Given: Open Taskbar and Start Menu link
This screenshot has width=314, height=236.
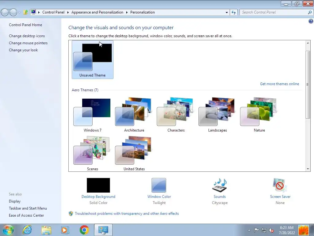Looking at the screenshot, I should tap(28, 208).
